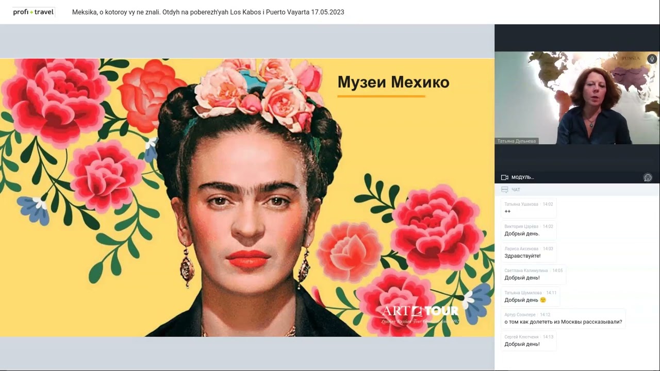660x371 pixels.
Task: Click the profi.travel logo
Action: coord(34,12)
